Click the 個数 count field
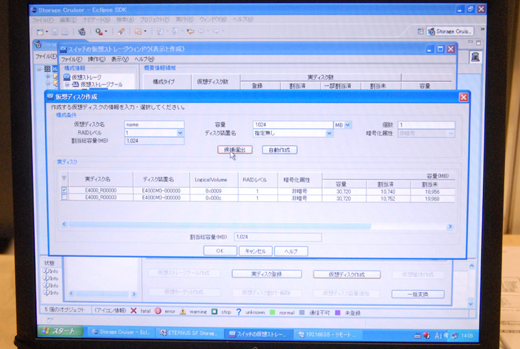The height and width of the screenshot is (349, 520). pos(426,125)
